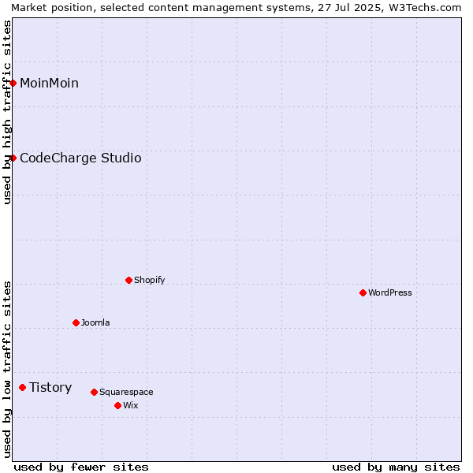Select the Shopify label text
The image size is (473, 473).
pyautogui.click(x=149, y=280)
